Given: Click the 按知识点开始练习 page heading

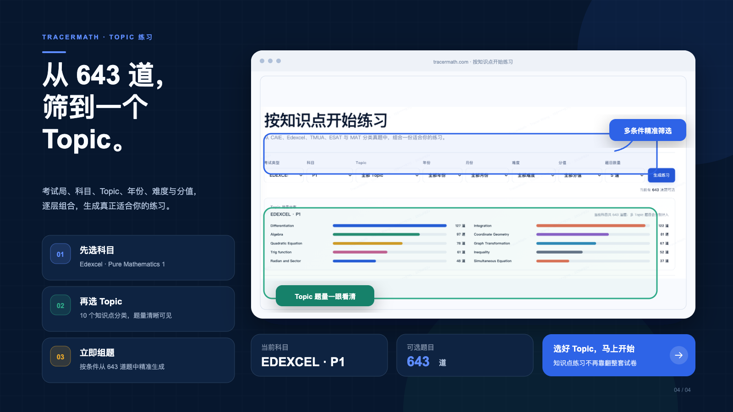Looking at the screenshot, I should pos(326,120).
